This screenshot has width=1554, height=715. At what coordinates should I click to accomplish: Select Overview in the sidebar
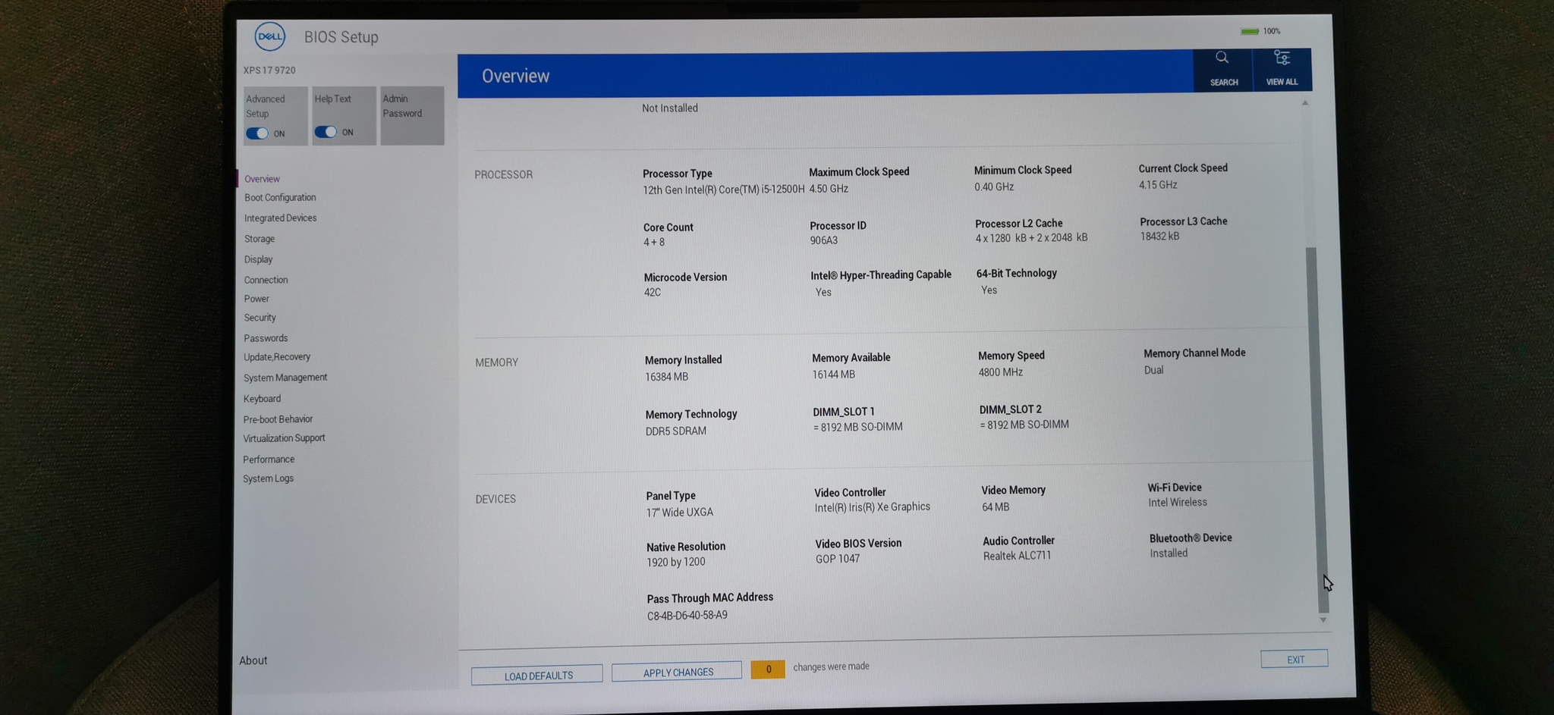[x=262, y=179]
